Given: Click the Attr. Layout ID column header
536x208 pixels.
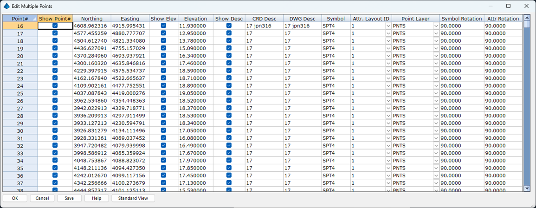Looking at the screenshot, I should pos(370,19).
